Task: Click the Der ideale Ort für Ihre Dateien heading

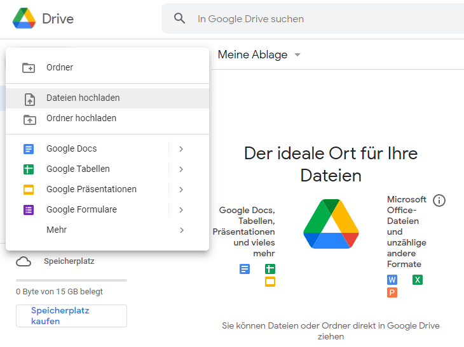Action: click(331, 164)
